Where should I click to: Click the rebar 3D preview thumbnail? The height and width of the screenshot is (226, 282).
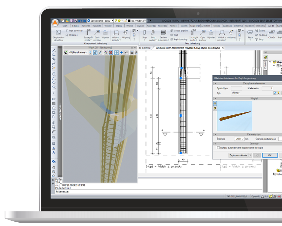pos(235,116)
